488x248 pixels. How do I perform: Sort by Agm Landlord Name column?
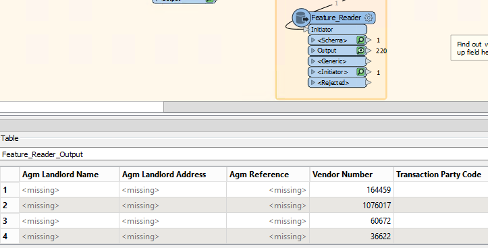[70, 175]
